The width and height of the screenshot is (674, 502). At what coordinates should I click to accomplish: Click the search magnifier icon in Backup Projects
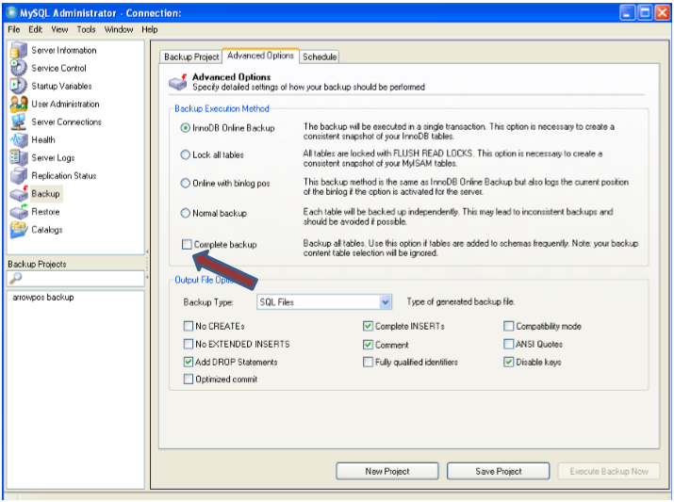click(x=15, y=278)
